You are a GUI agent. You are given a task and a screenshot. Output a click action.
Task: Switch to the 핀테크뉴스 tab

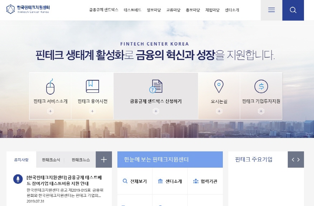coord(81,159)
